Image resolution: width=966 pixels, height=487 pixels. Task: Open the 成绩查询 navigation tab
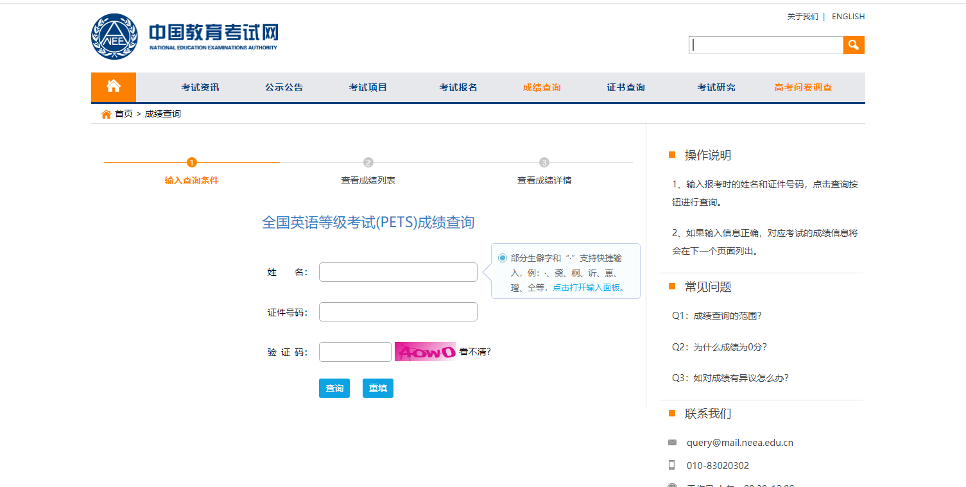coord(541,87)
